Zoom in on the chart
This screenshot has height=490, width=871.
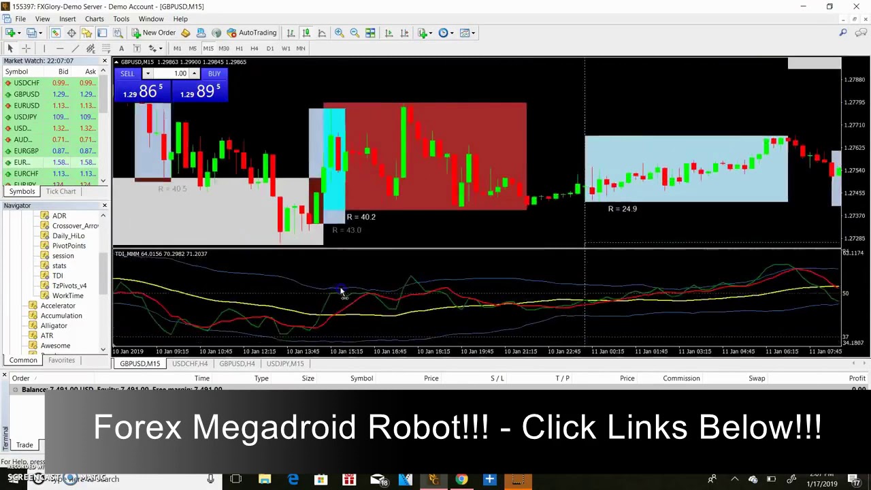point(339,33)
